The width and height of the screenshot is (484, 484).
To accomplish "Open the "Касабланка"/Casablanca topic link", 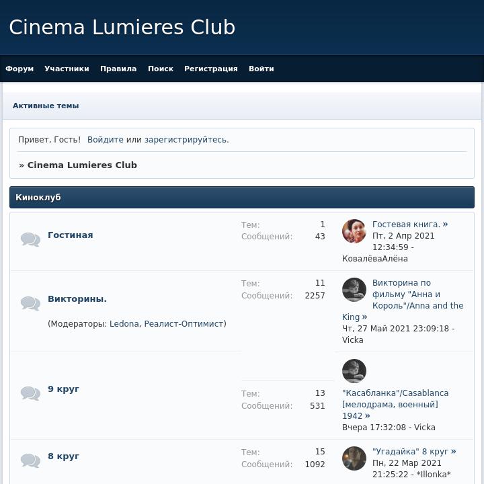I will 395,405.
